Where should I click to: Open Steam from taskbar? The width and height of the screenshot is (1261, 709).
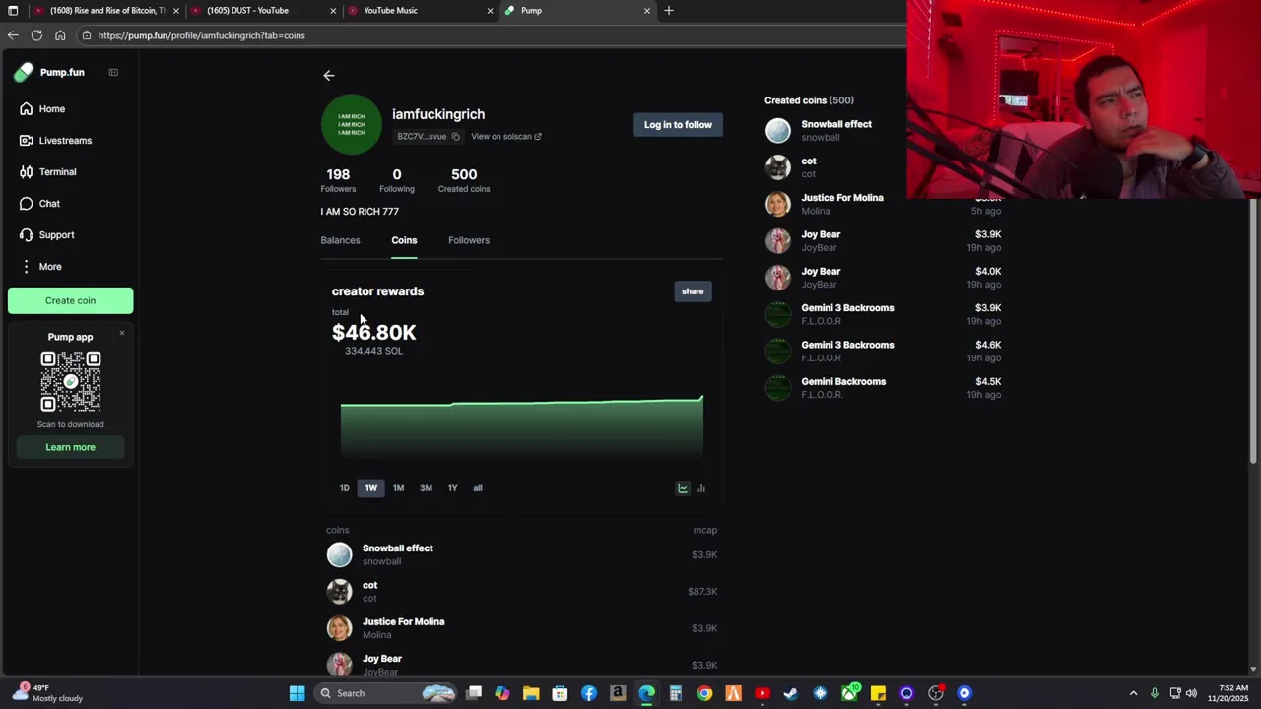pyautogui.click(x=791, y=693)
